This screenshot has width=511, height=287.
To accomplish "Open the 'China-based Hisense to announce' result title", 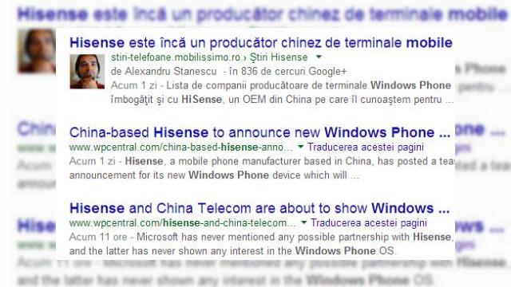I will pos(259,132).
